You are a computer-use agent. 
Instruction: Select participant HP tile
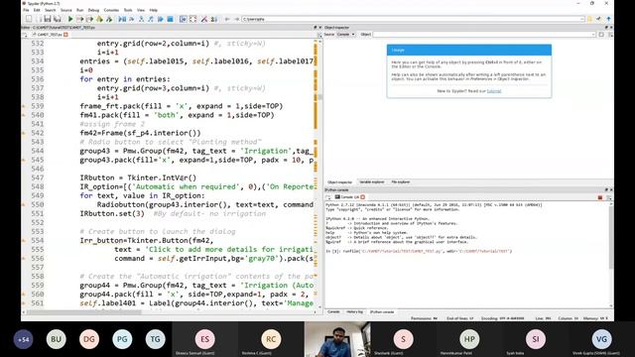coord(469,339)
